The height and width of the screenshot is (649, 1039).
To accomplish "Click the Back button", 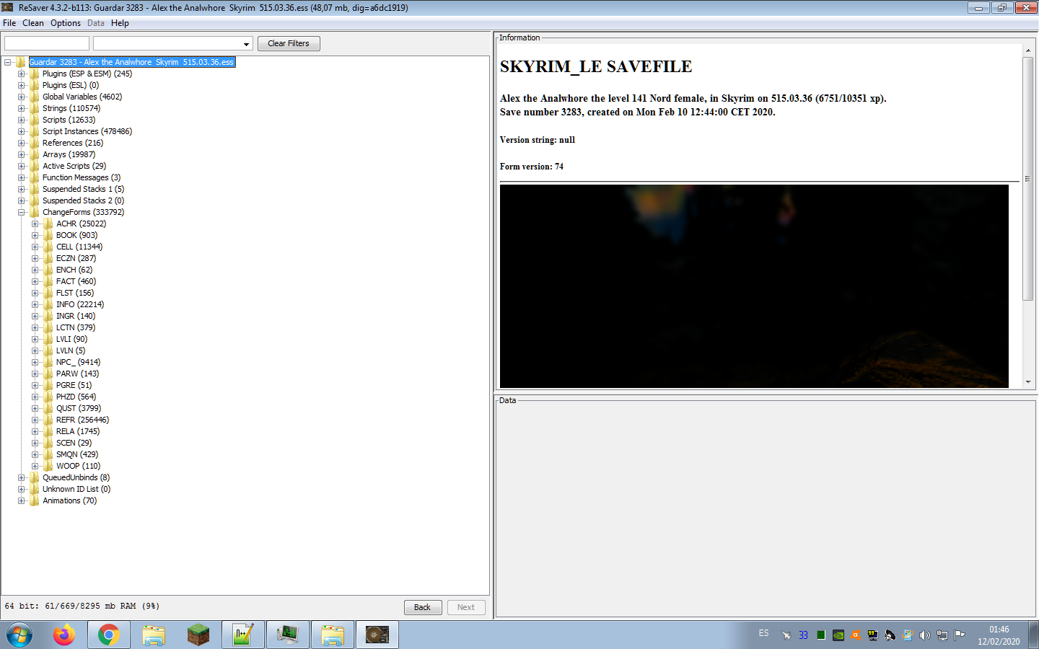I will tap(423, 607).
